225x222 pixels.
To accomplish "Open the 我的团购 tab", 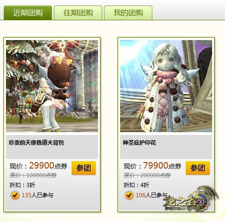I will (128, 13).
